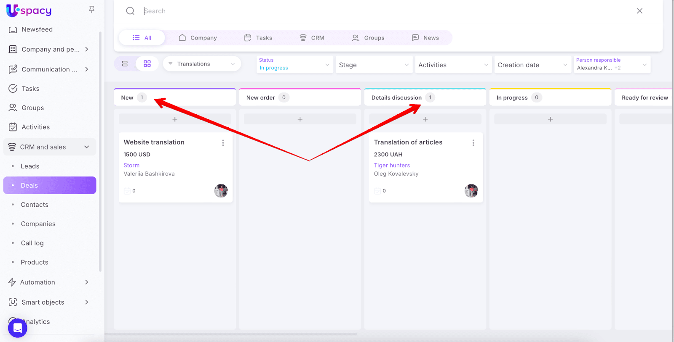Screen dimensions: 674x342
Task: Add a deal in New column
Action: pyautogui.click(x=175, y=119)
